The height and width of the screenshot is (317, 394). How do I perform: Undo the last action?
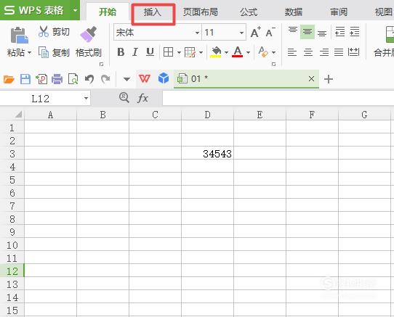click(89, 79)
